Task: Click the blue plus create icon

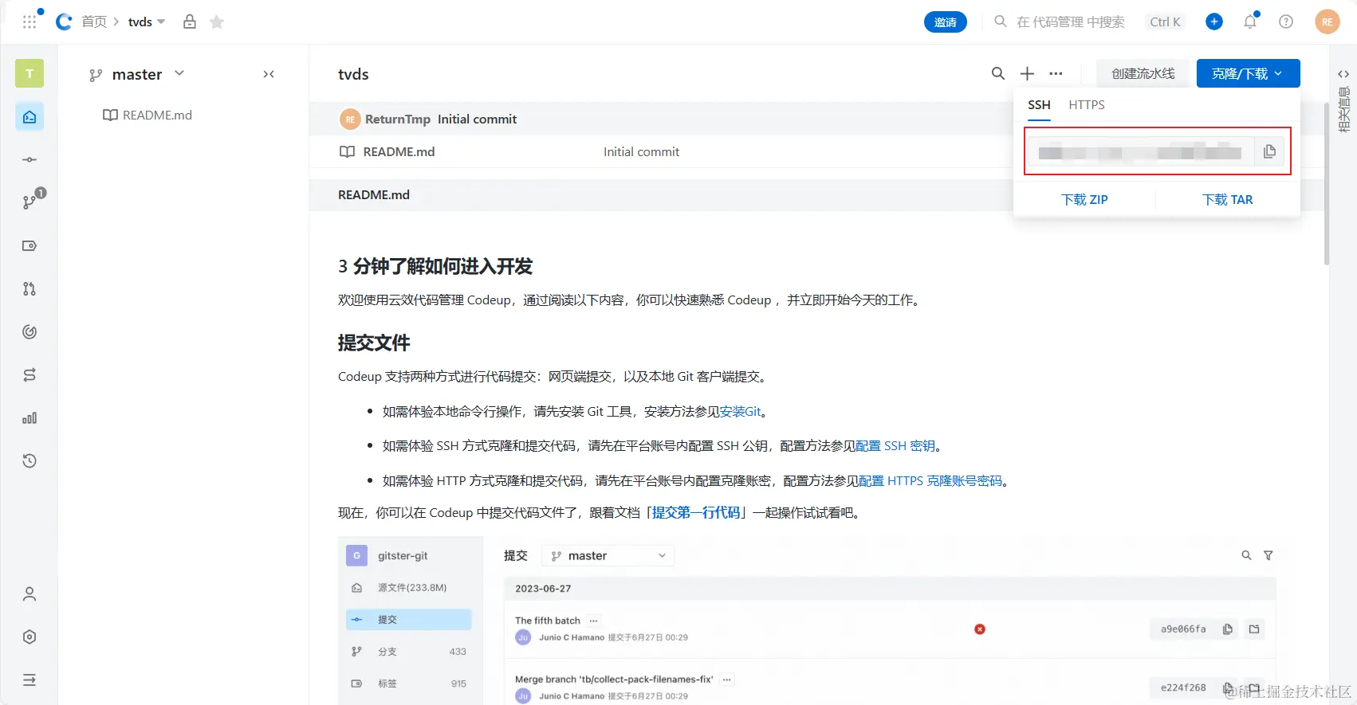Action: pyautogui.click(x=1213, y=22)
